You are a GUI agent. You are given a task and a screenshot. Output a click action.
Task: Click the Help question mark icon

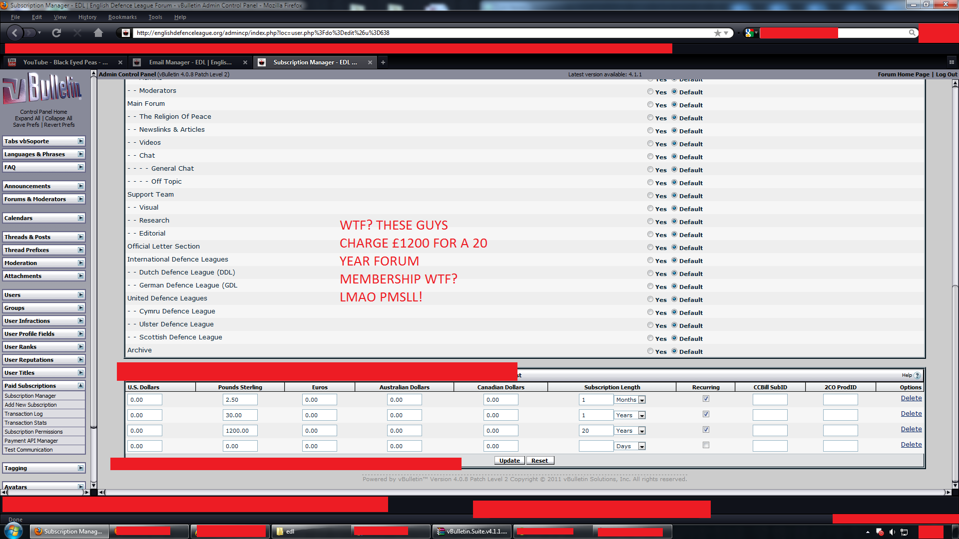[917, 375]
